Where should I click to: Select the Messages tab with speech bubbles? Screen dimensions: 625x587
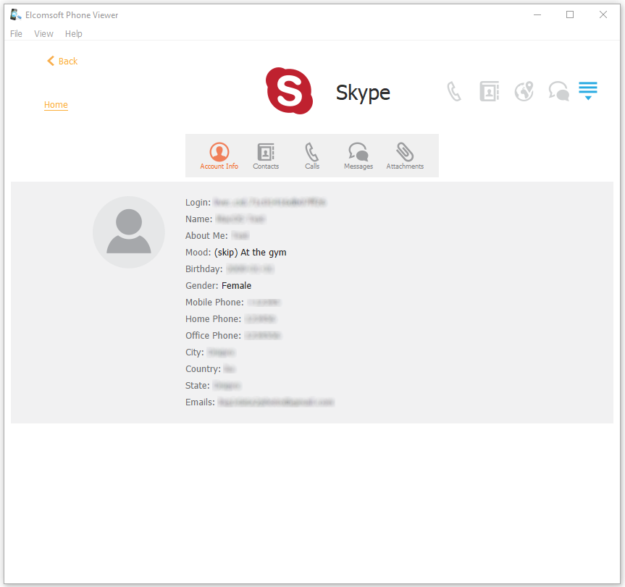tap(358, 156)
